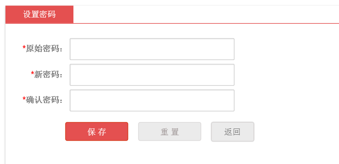Click the red 保存 button
The height and width of the screenshot is (164, 339).
[96, 131]
